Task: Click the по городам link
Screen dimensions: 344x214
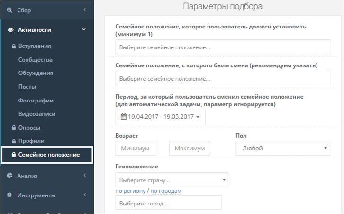Action: [x=166, y=191]
